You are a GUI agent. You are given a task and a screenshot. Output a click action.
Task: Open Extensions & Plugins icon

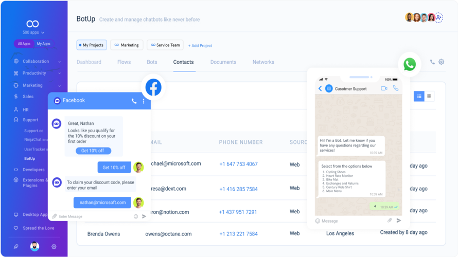[16, 180]
